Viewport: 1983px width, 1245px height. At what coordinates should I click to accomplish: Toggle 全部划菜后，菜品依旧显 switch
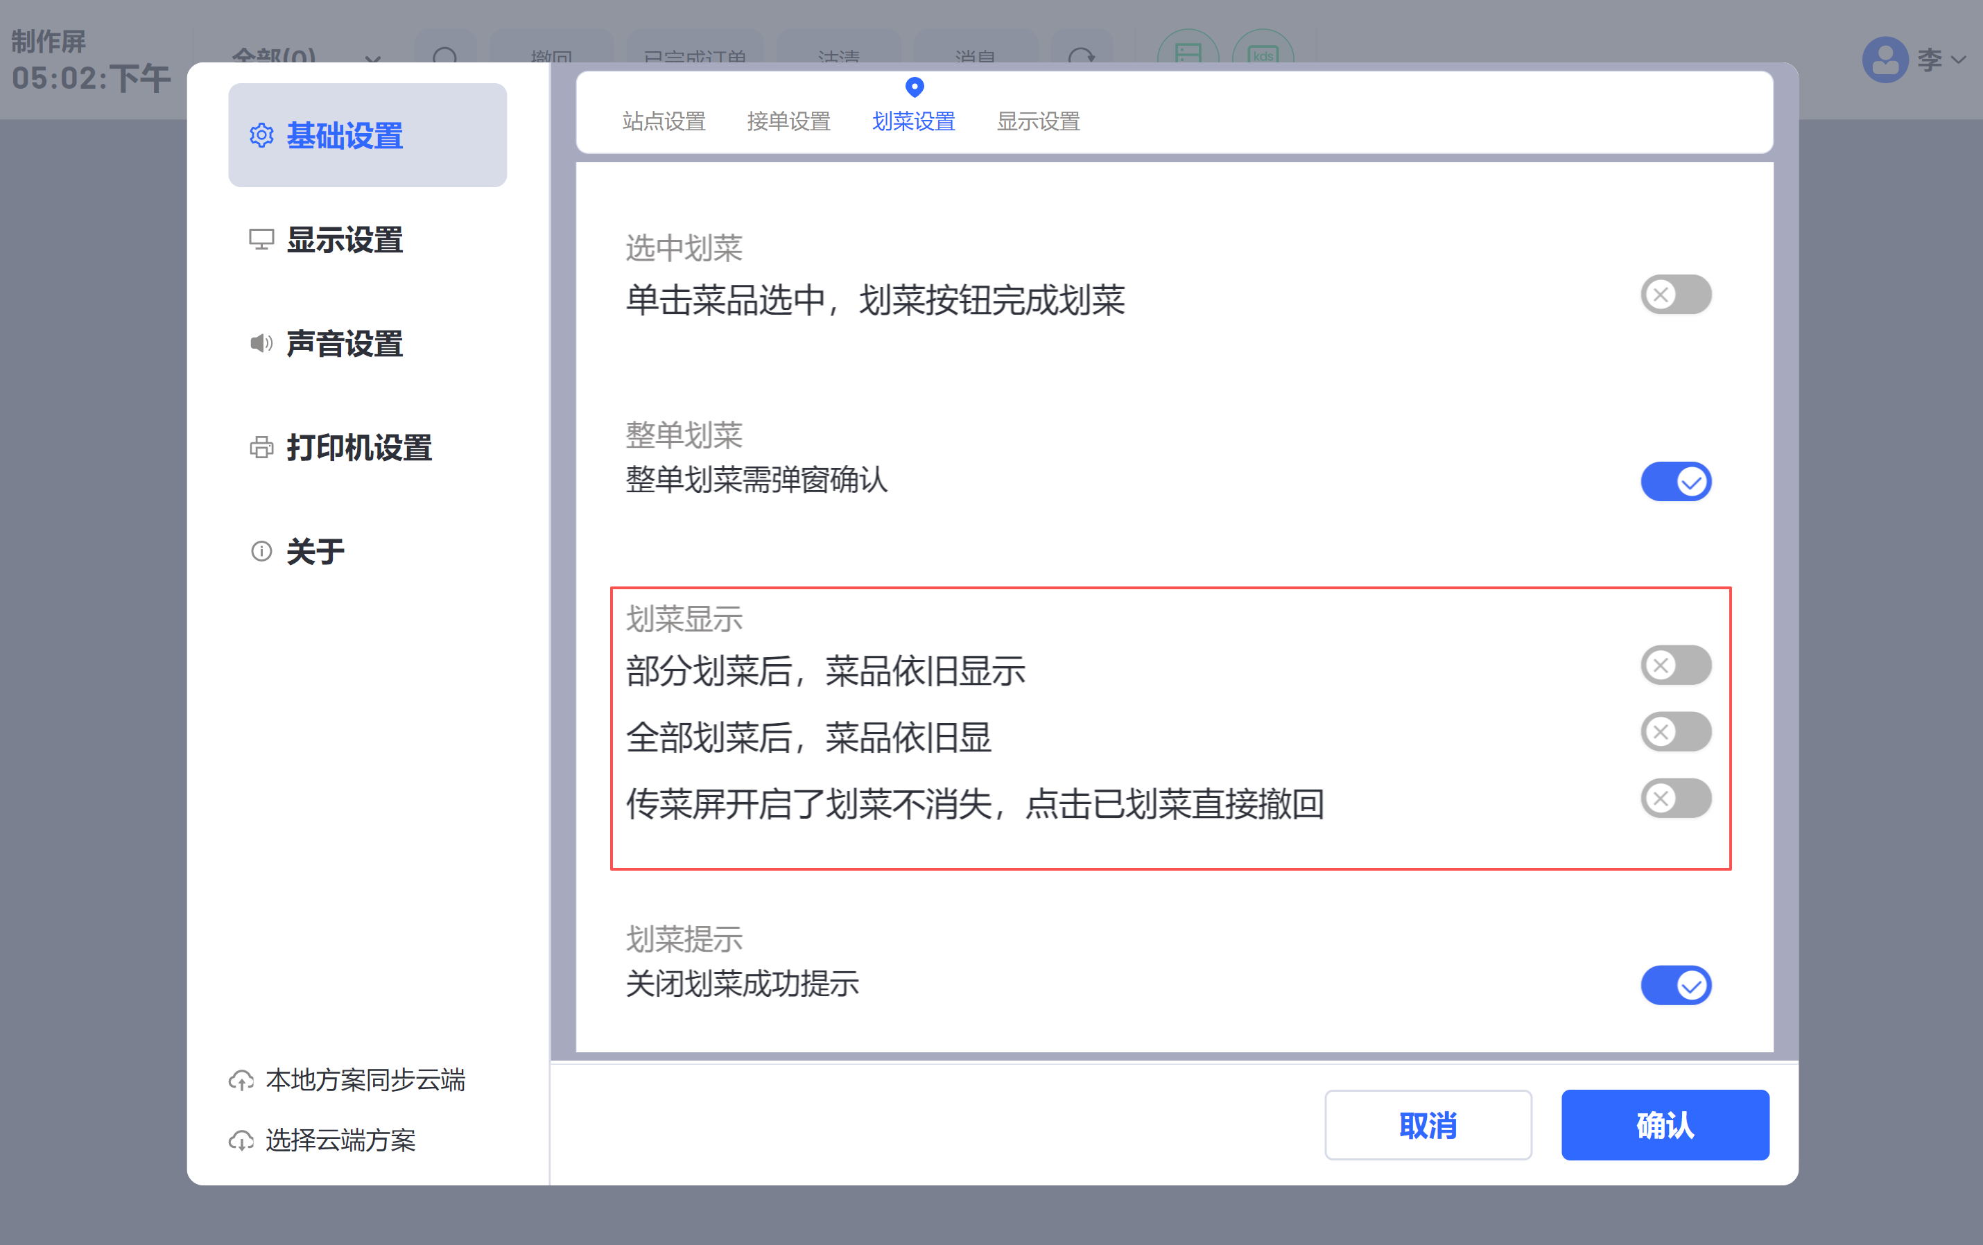pos(1675,732)
